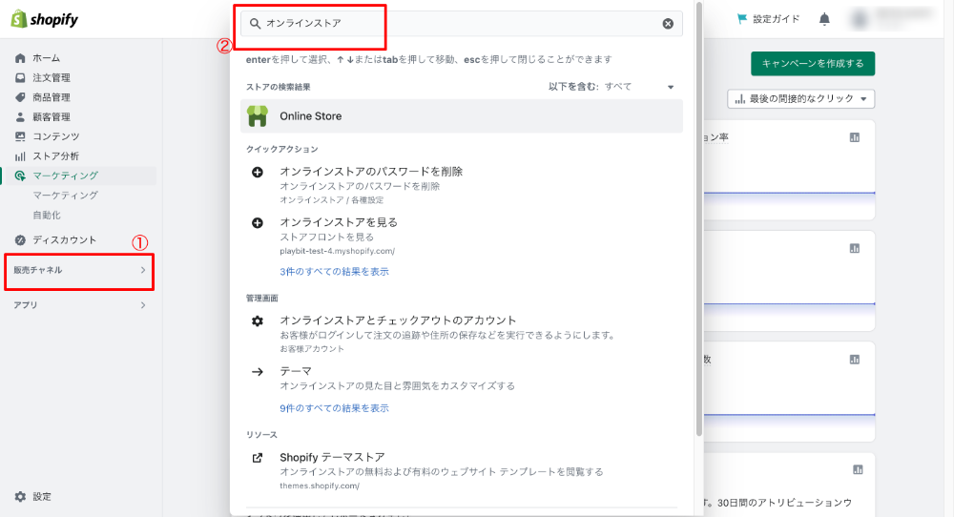
Task: Click the first card's report icon
Action: (x=855, y=137)
